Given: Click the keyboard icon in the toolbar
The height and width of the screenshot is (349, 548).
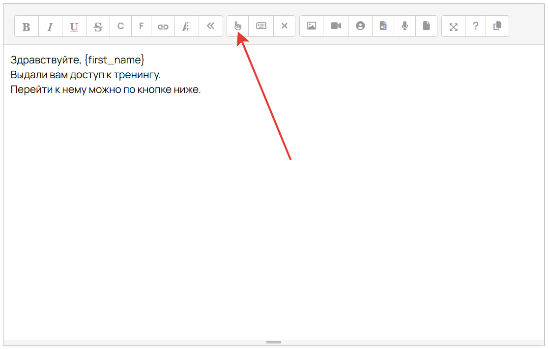Looking at the screenshot, I should point(261,26).
